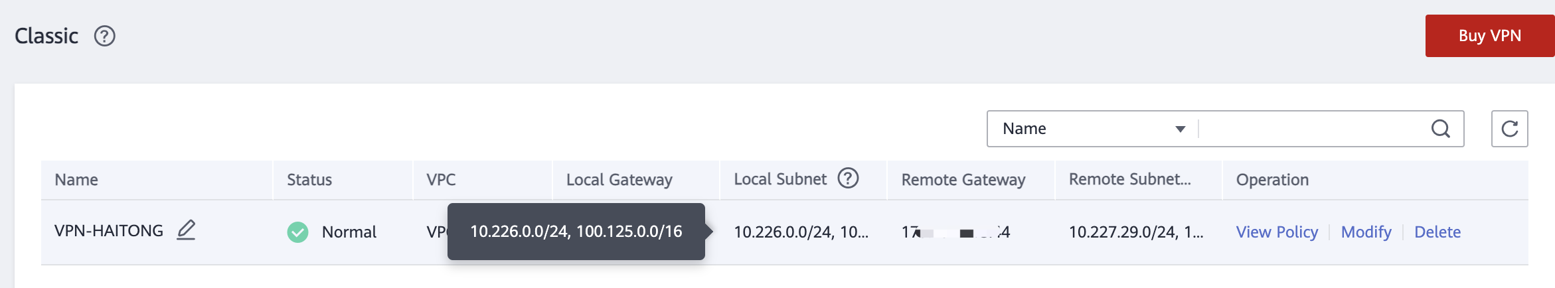Select the VPN-HAITONG name text
This screenshot has height=288, width=1555.
pos(109,230)
